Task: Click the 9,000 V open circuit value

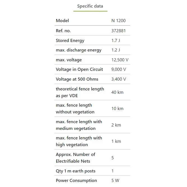Action: (119, 69)
